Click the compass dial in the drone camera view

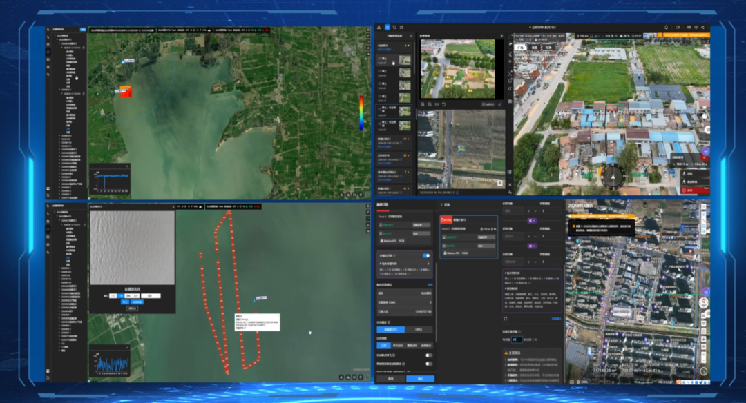click(613, 177)
